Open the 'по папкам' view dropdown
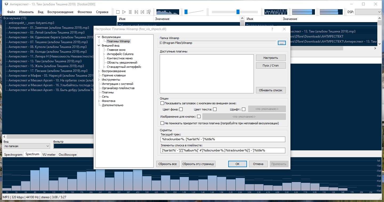 coord(27,146)
